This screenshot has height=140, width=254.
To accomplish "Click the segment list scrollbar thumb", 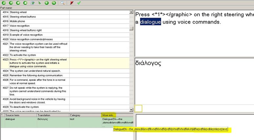I will pos(131,29).
